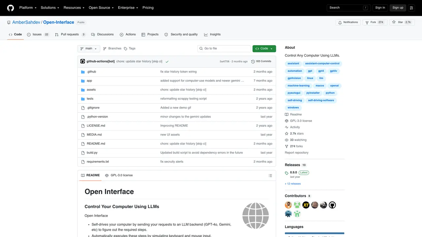This screenshot has height=237, width=422.
Task: Click the Notifications bell button
Action: tap(348, 22)
